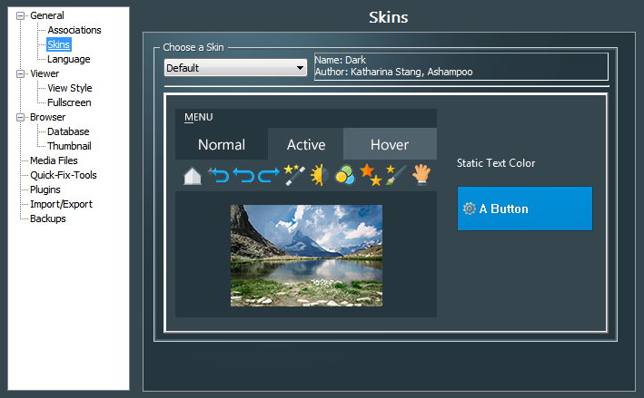Click the sun brightness/contrast icon
This screenshot has height=398, width=644.
pyautogui.click(x=319, y=175)
